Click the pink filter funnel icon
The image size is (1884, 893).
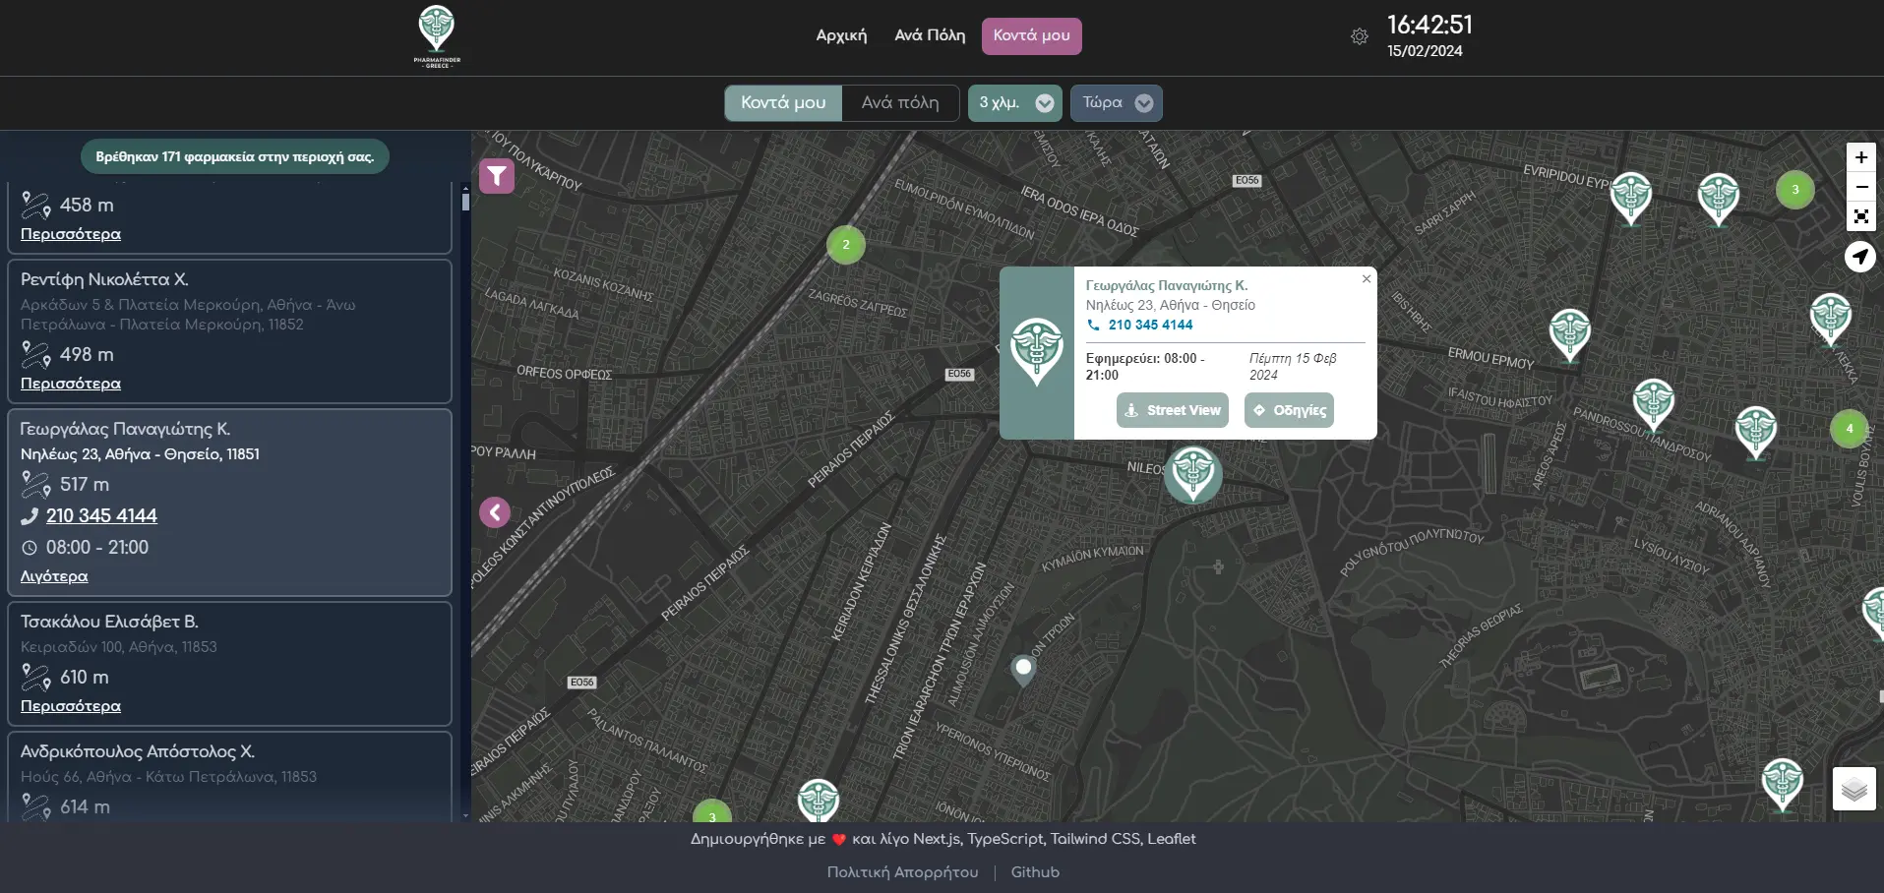497,176
